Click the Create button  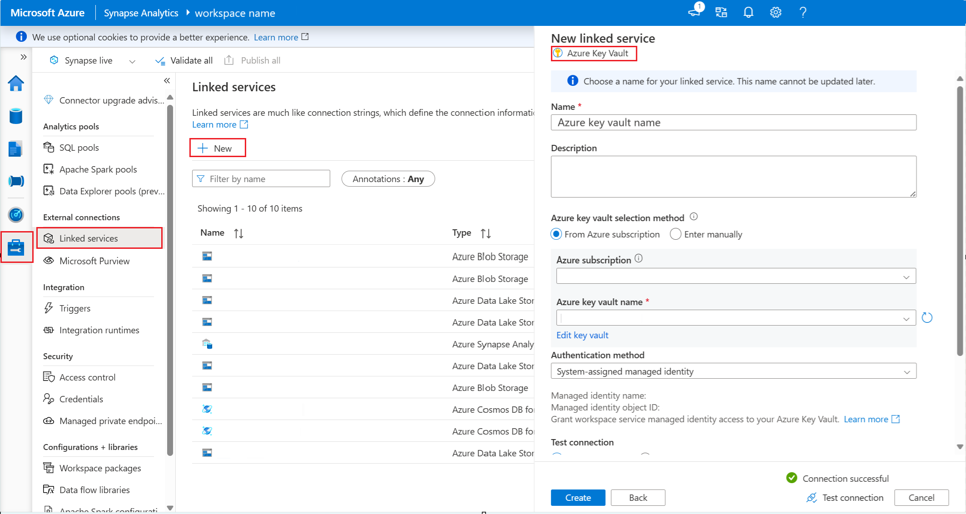coord(578,497)
